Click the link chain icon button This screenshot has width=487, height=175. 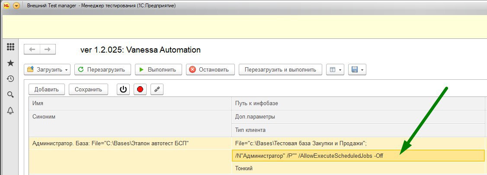click(x=157, y=90)
